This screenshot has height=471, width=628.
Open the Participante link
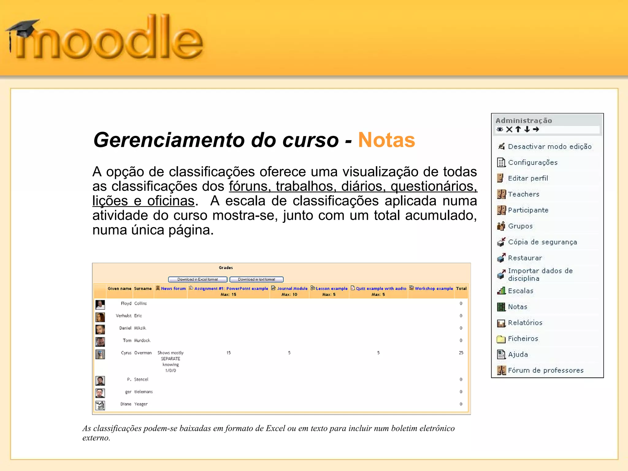click(x=528, y=210)
